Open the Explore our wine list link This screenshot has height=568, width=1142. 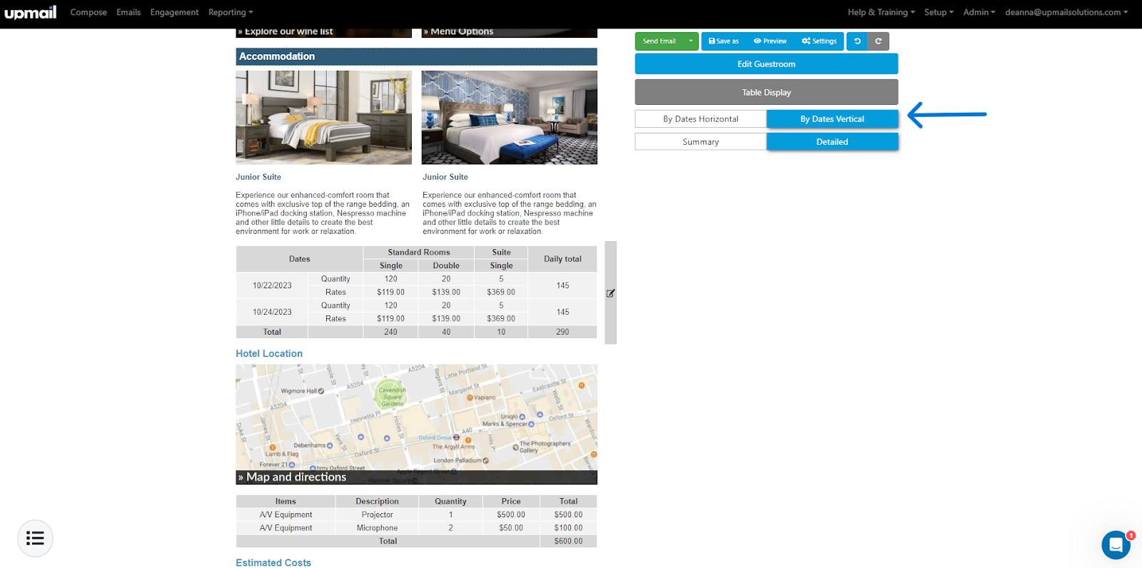click(285, 31)
